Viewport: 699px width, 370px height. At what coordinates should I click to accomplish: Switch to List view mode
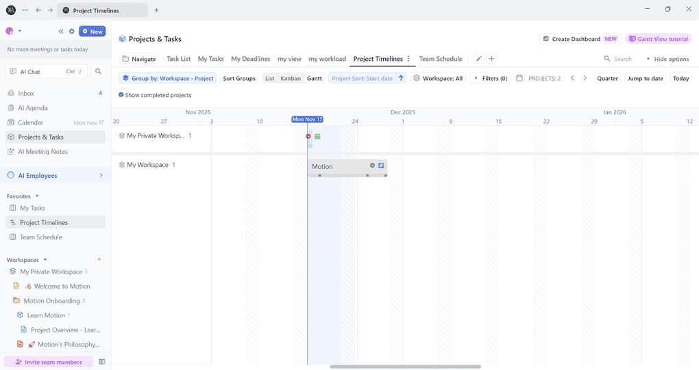(270, 78)
